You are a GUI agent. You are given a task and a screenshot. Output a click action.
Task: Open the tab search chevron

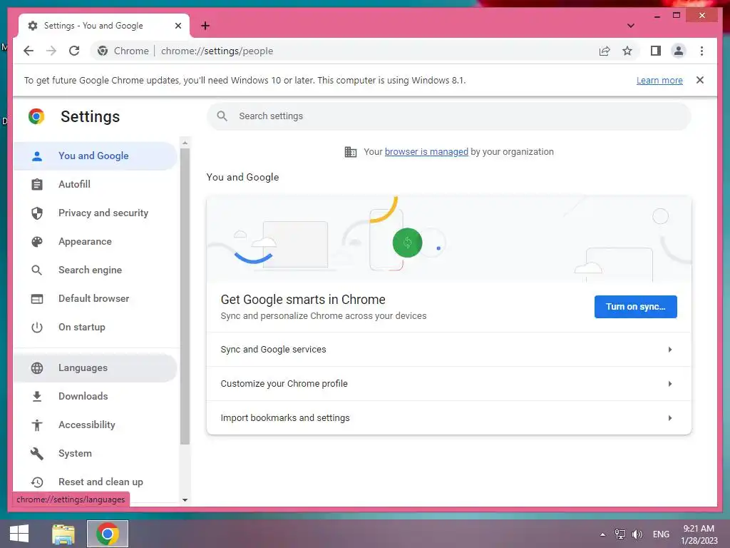click(x=630, y=26)
